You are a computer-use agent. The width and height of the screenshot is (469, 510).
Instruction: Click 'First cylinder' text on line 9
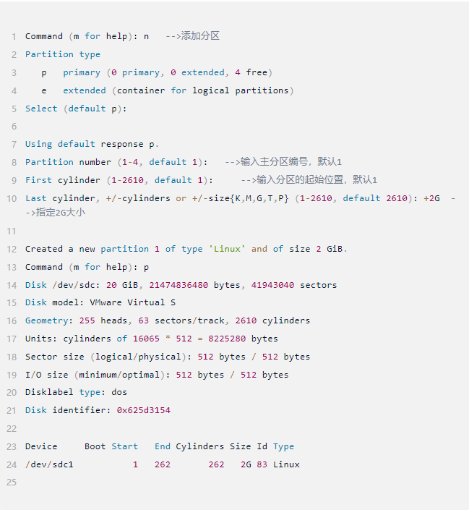(63, 180)
